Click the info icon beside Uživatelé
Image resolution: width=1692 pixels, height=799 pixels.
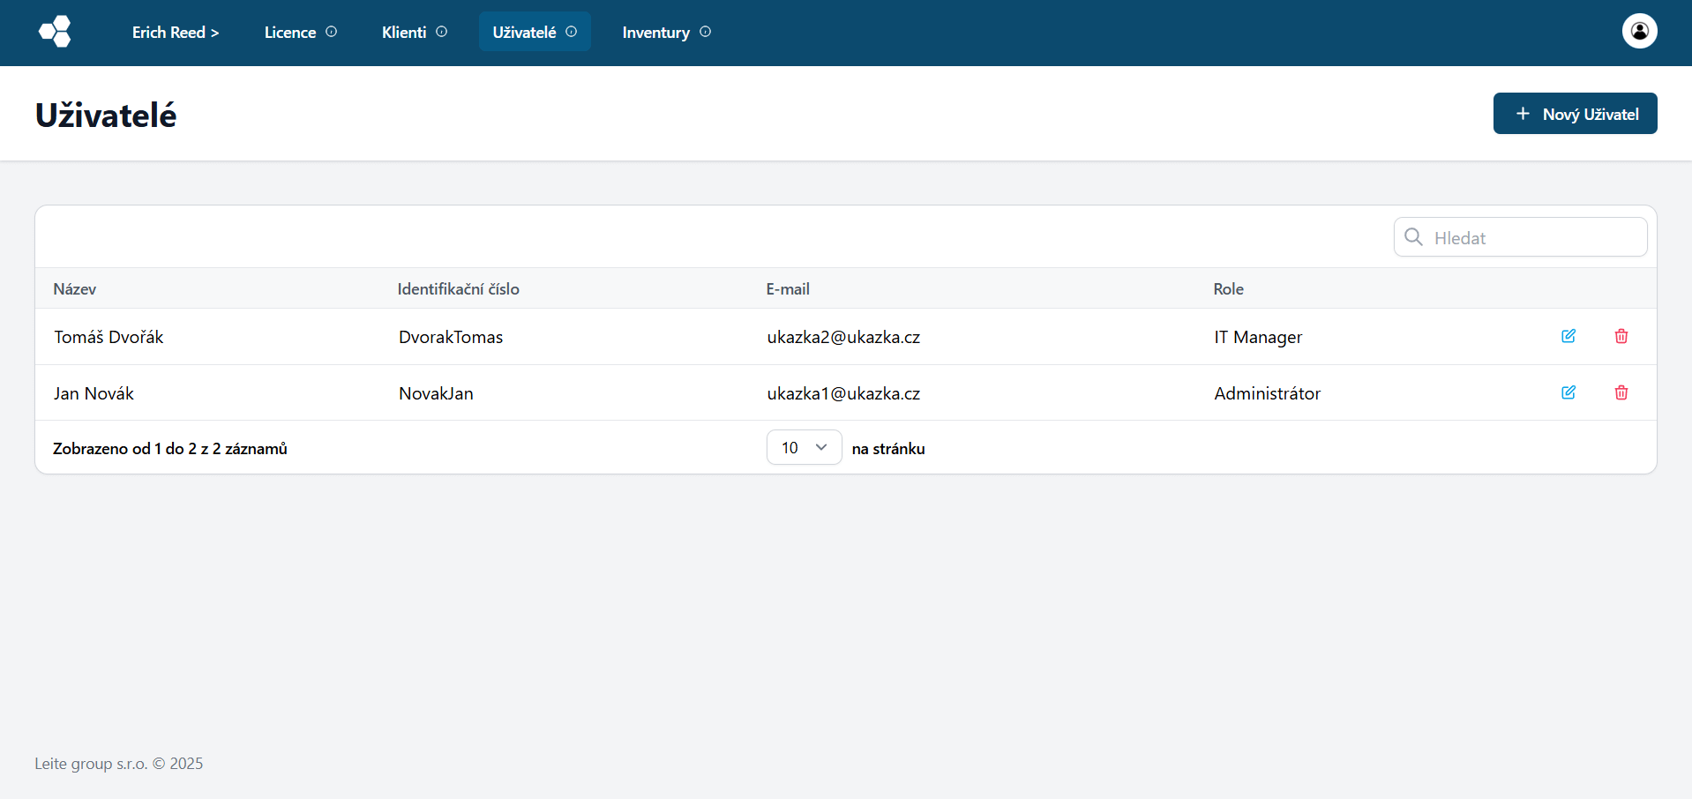point(572,32)
